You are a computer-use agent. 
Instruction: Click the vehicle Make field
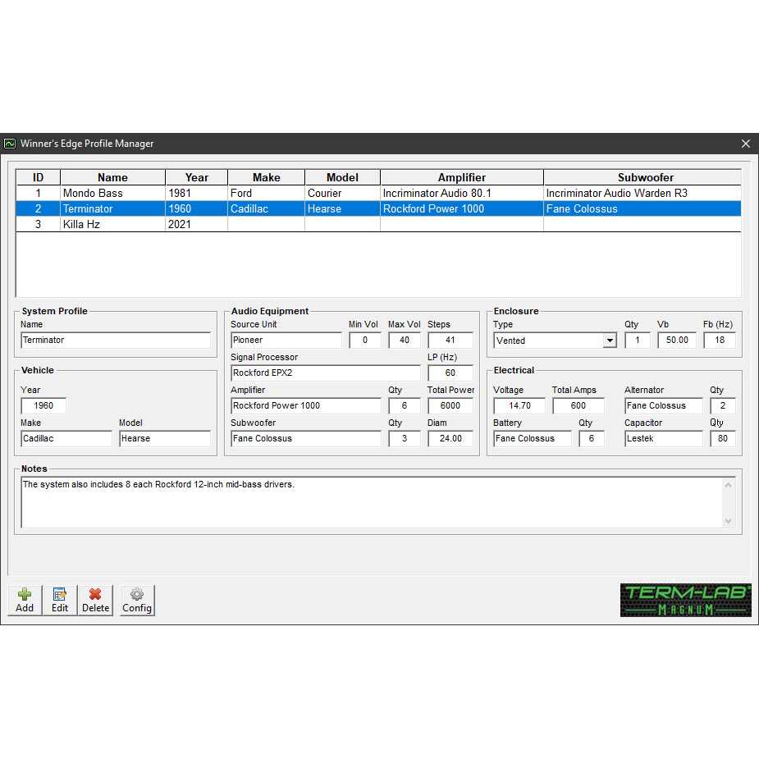[66, 439]
